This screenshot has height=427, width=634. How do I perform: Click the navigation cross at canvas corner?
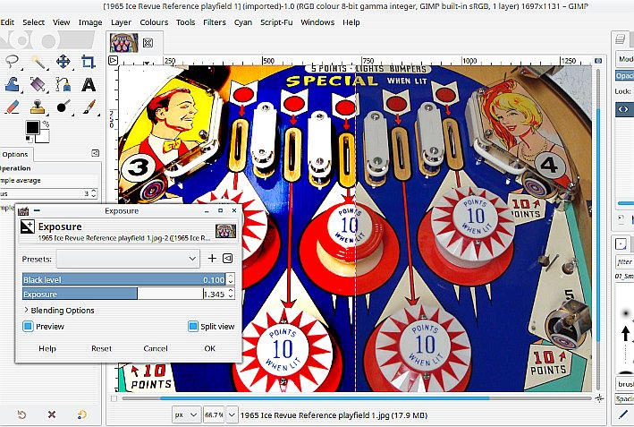click(599, 398)
